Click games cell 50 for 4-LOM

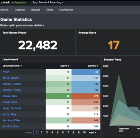tap(86, 72)
